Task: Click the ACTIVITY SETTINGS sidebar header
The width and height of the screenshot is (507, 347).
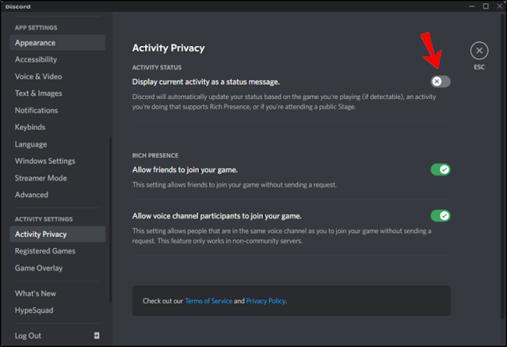Action: (x=44, y=219)
